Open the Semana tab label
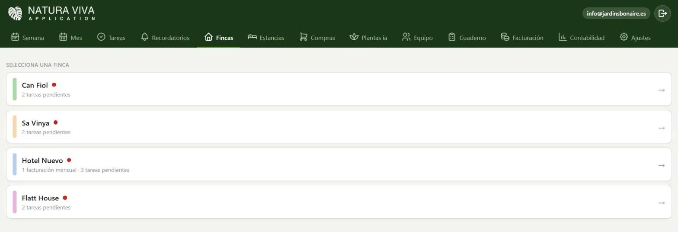The image size is (678, 232). tap(33, 38)
